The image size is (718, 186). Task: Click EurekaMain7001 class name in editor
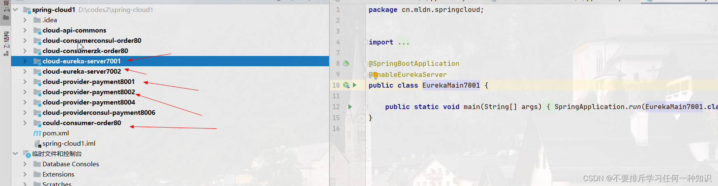pos(451,85)
